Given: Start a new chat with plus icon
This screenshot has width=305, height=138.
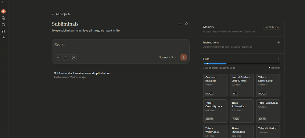Looking at the screenshot, I should pyautogui.click(x=3, y=11).
